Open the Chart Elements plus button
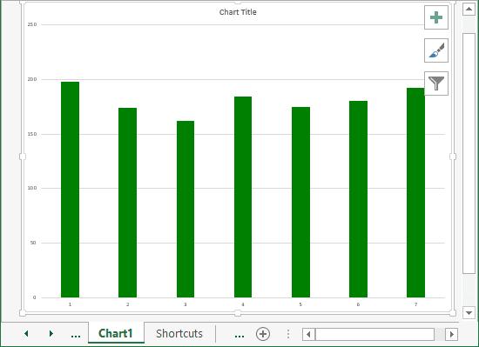Screen dimensions: 479x347 pyautogui.click(x=436, y=17)
